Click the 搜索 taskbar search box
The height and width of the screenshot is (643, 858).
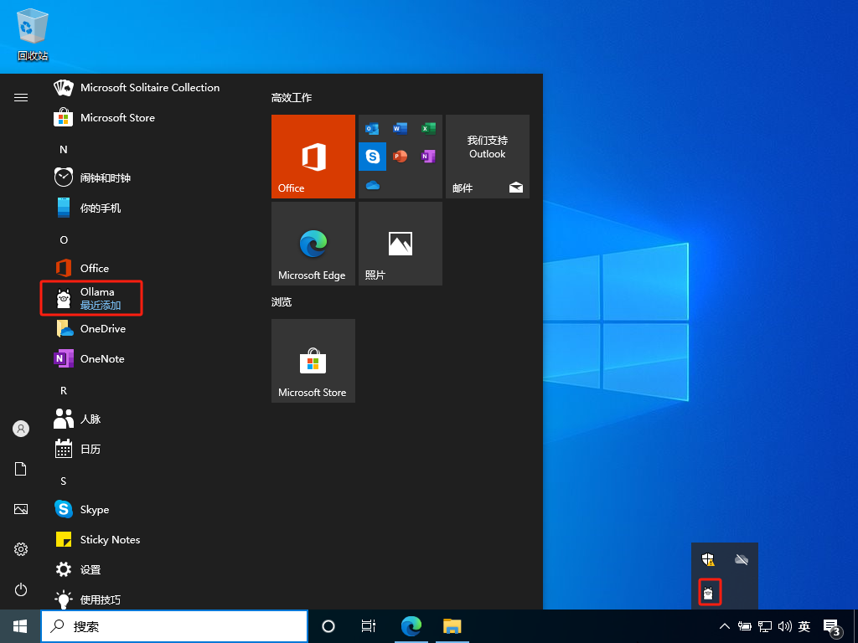(174, 626)
